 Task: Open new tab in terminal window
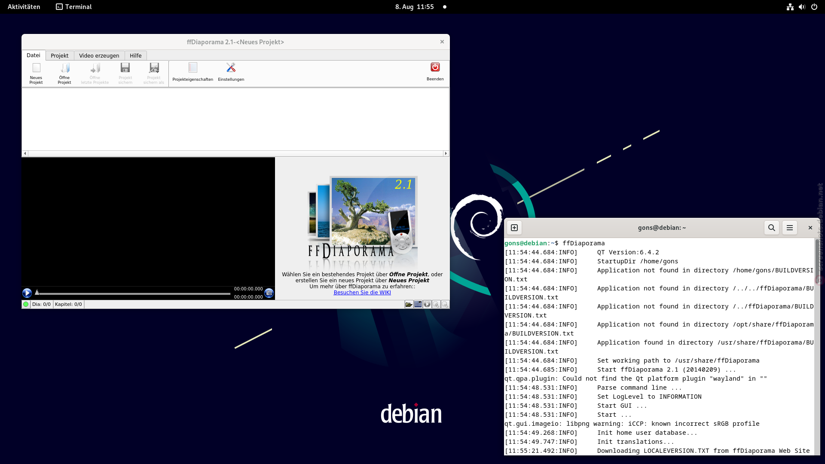(x=514, y=228)
